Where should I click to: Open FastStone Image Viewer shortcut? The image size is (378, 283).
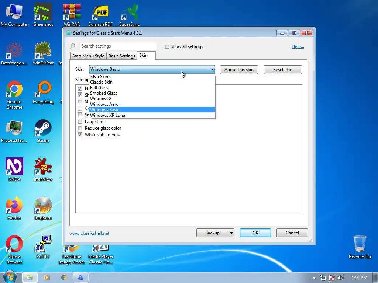click(72, 255)
